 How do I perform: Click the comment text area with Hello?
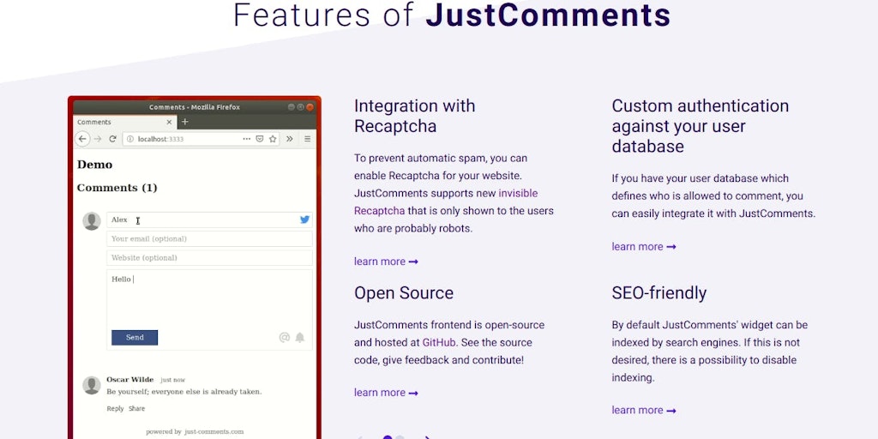click(x=209, y=299)
